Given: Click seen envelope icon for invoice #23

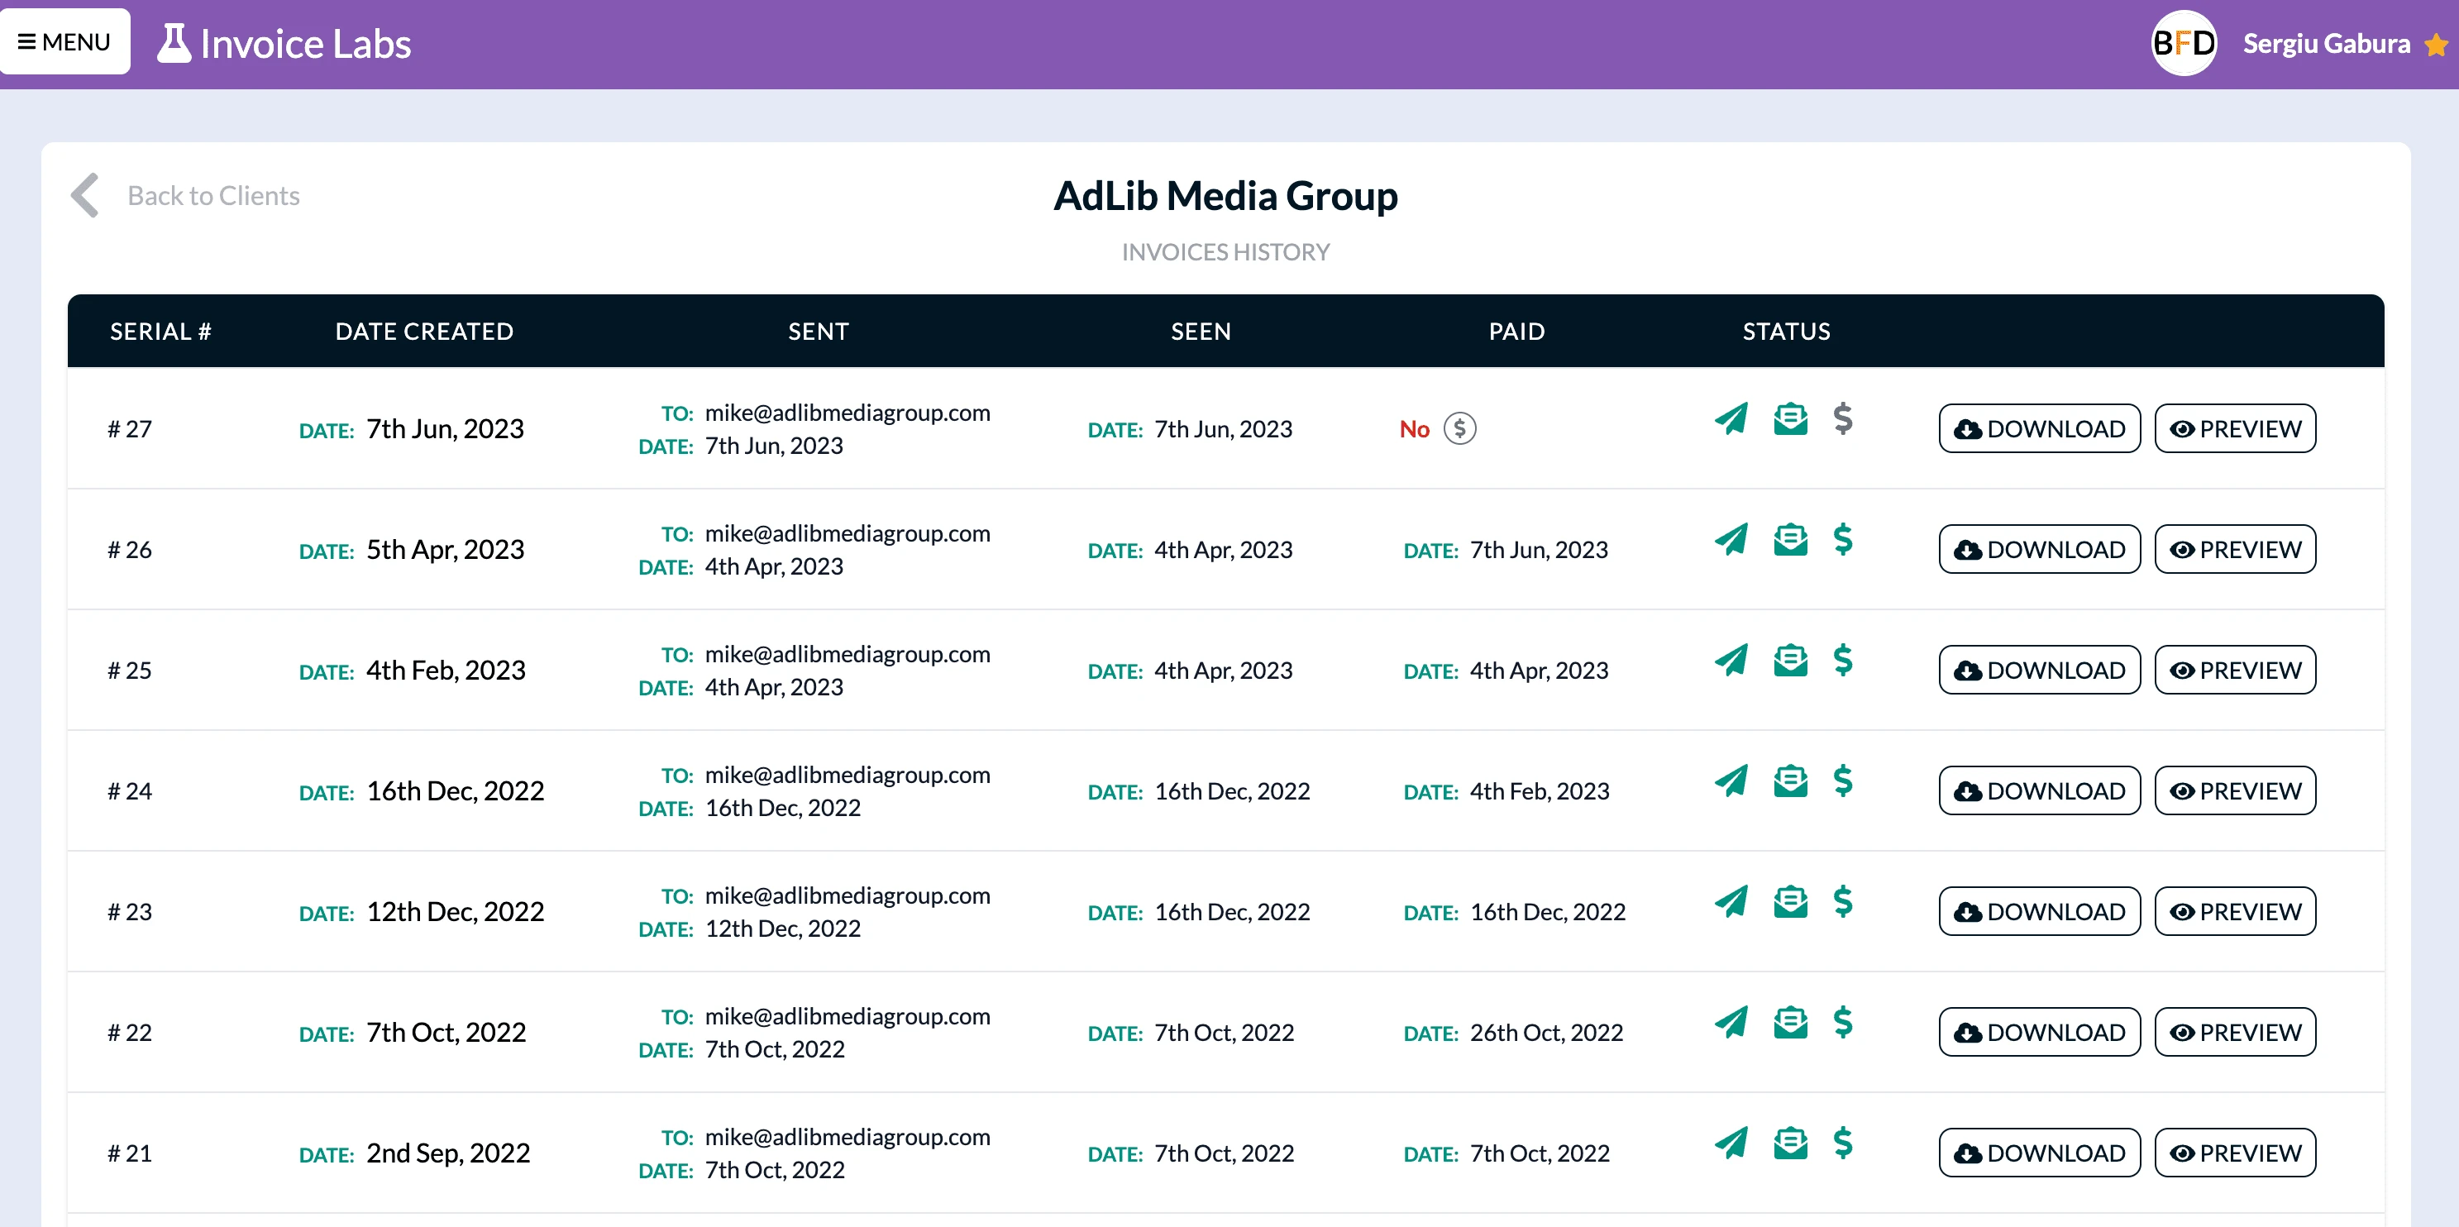Looking at the screenshot, I should 1790,900.
